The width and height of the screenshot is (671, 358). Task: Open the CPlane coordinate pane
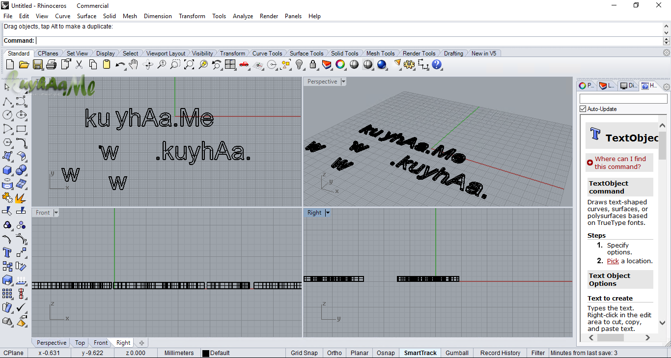[x=14, y=353]
